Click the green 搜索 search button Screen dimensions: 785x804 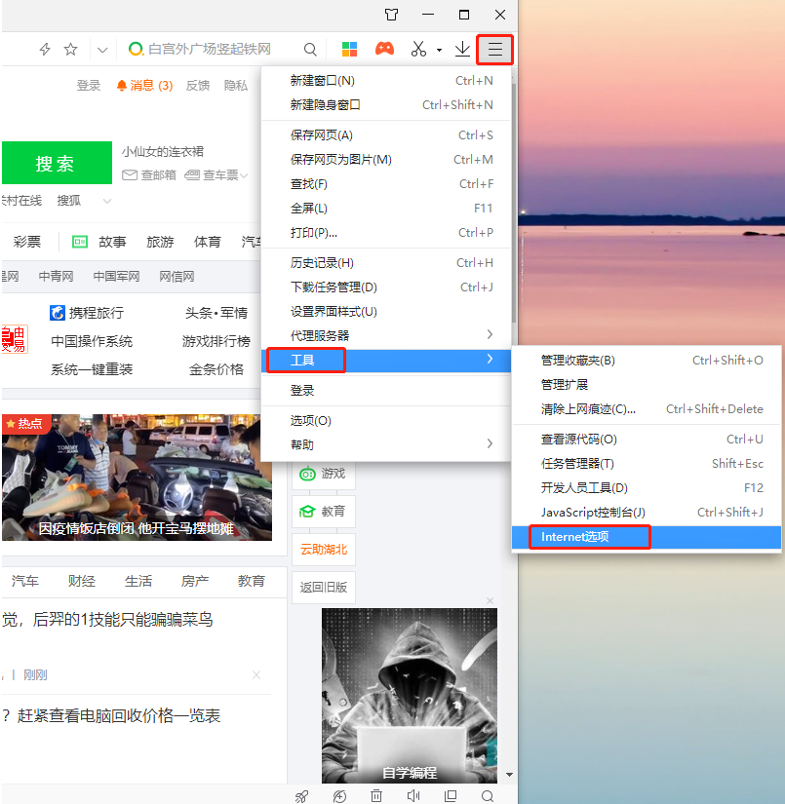click(x=57, y=163)
